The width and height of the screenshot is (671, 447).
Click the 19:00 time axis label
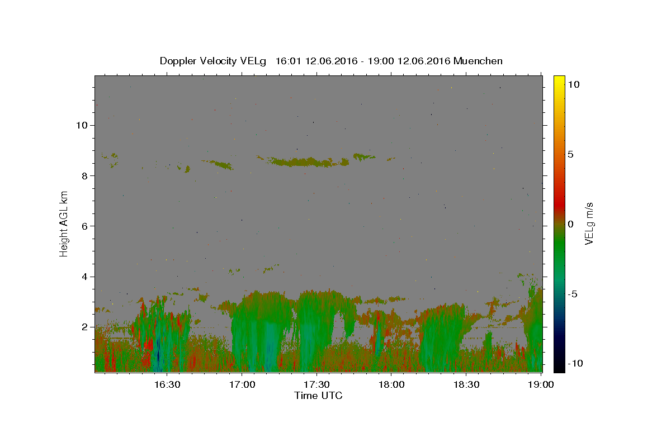(541, 384)
